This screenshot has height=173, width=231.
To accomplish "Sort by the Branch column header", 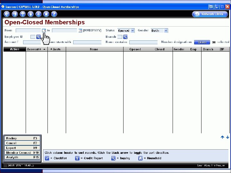I will [208, 49].
